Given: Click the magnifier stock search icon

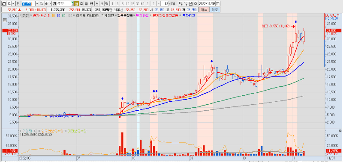Looking at the screenshot, I should 41,4.
